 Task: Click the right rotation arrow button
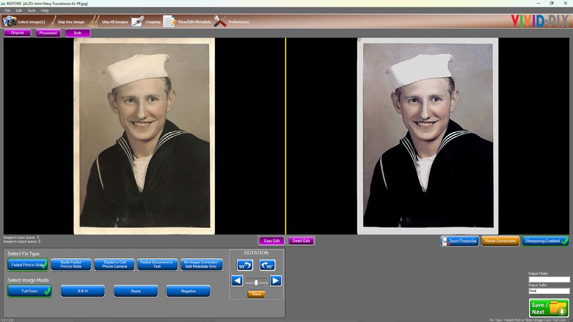pyautogui.click(x=276, y=281)
